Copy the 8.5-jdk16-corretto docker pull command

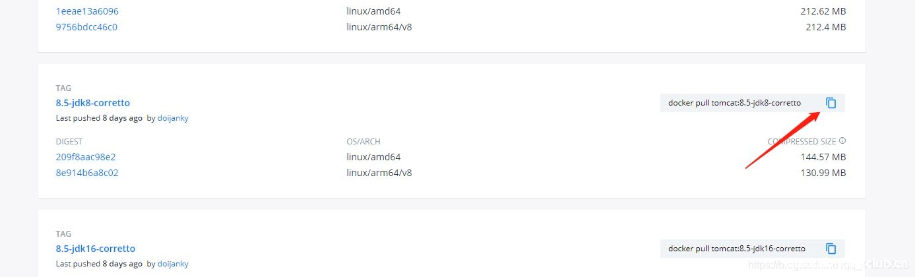831,249
